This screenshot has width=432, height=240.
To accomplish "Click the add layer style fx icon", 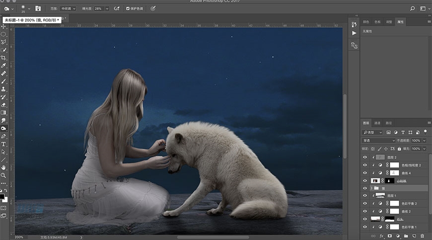I will [381, 236].
